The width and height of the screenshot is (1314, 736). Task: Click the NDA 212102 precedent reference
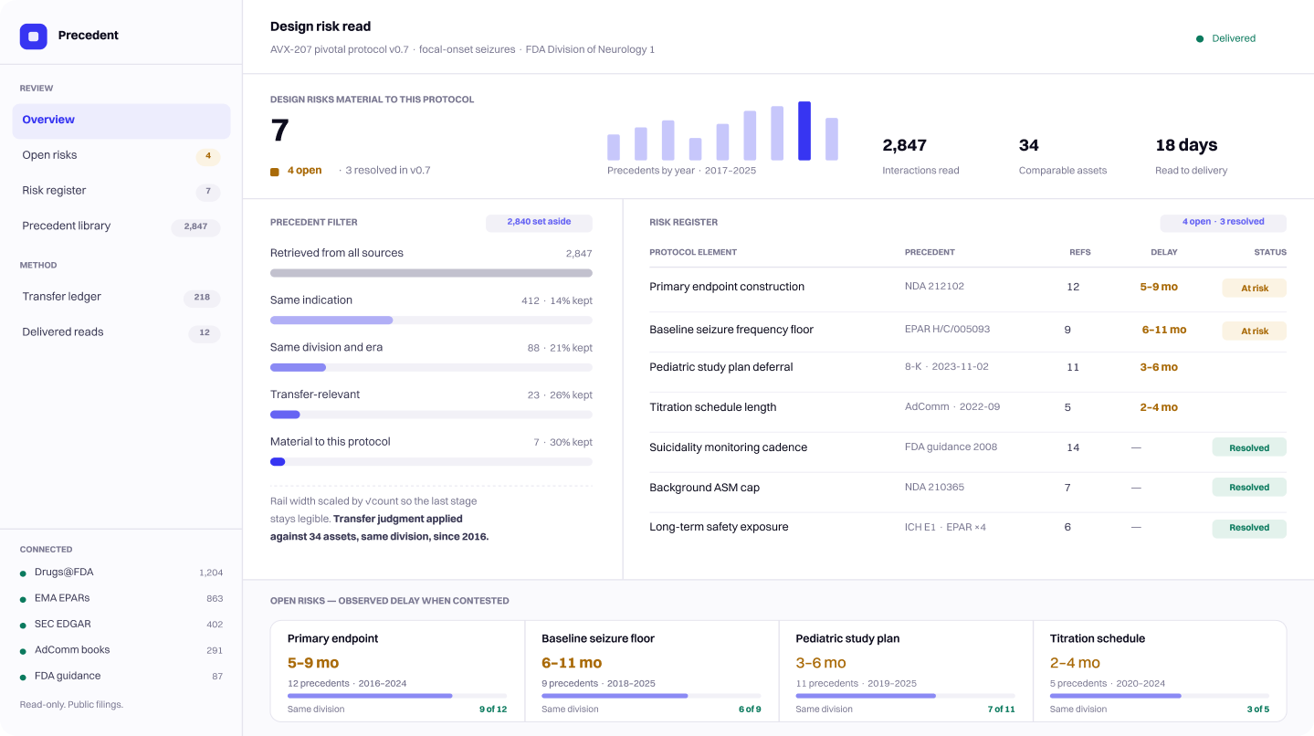click(x=934, y=287)
